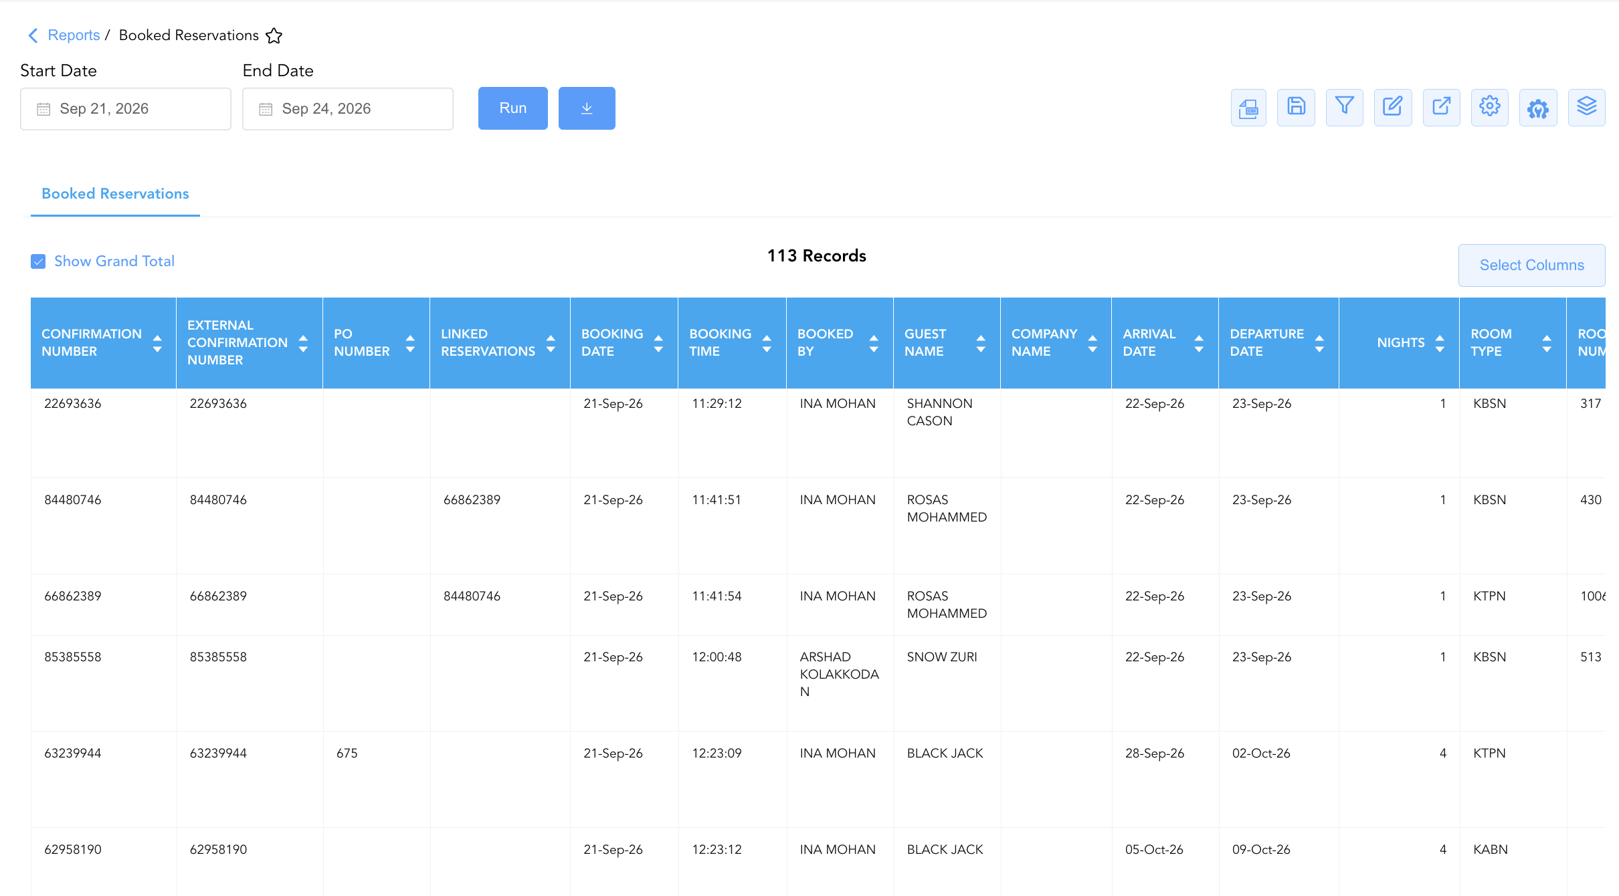Click linked reservation 66862389 cell
The width and height of the screenshot is (1619, 896).
[x=500, y=526]
